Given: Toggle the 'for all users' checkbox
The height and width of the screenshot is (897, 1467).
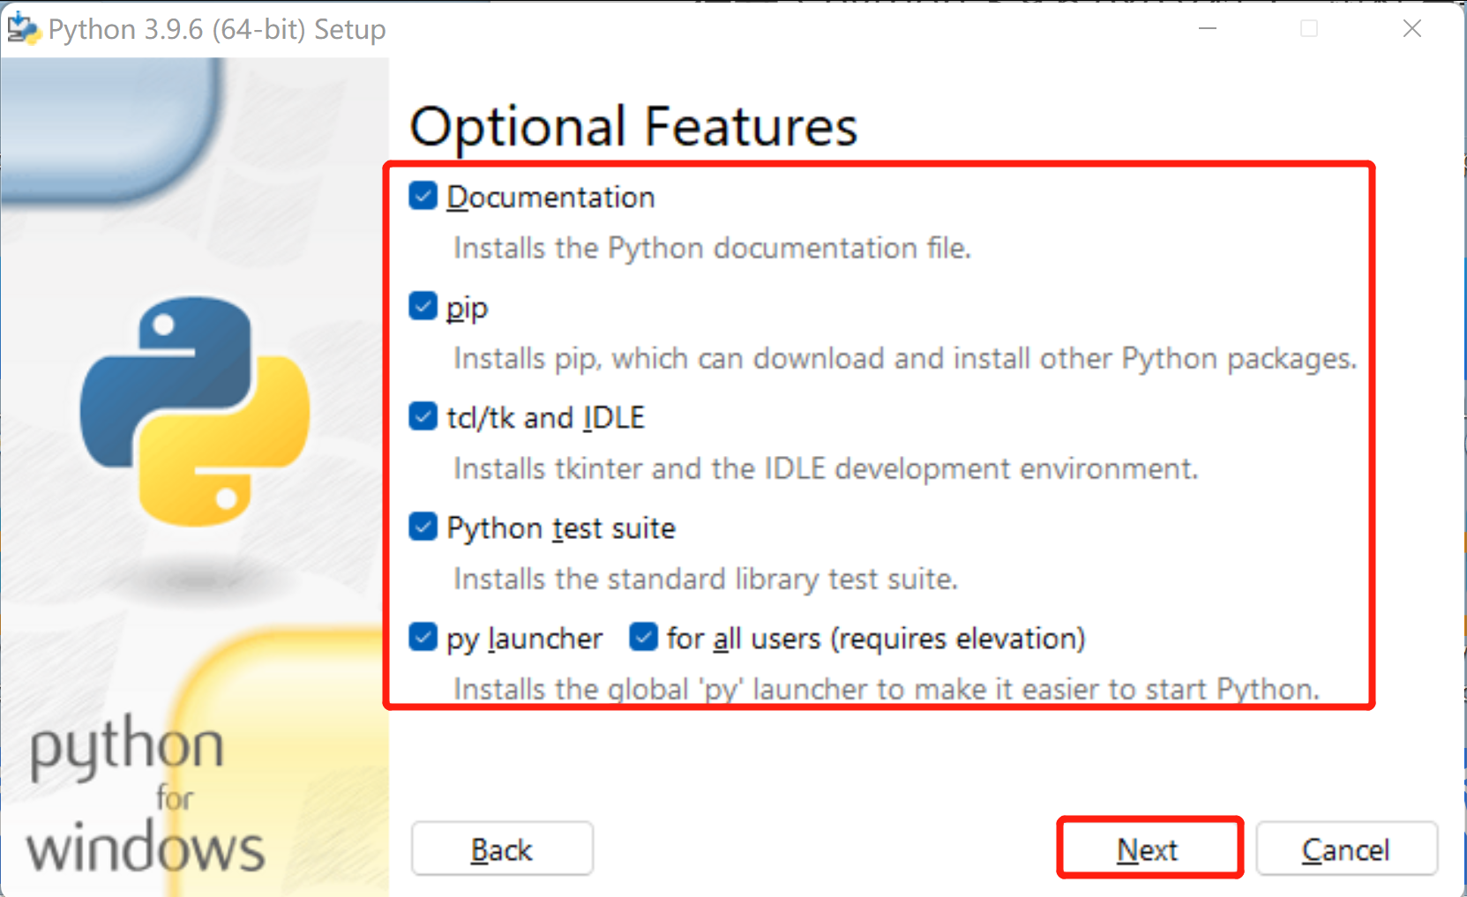Looking at the screenshot, I should (643, 637).
